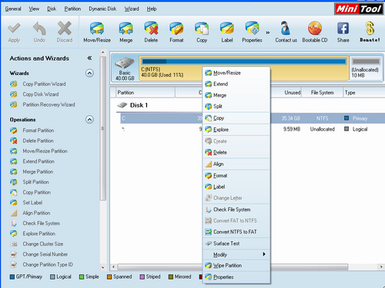This screenshot has height=288, width=385.
Task: Choose Split in the context menu
Action: pyautogui.click(x=236, y=106)
